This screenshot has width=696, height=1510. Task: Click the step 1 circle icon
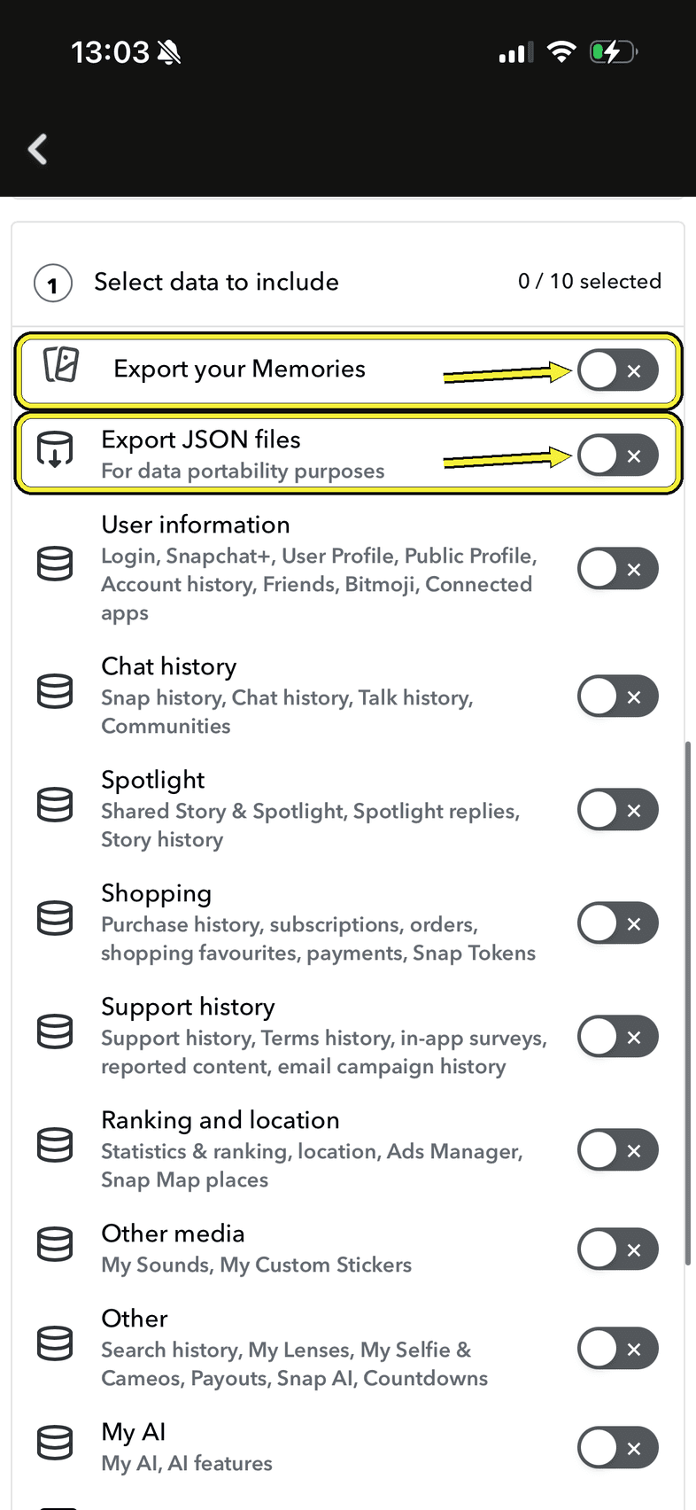53,284
